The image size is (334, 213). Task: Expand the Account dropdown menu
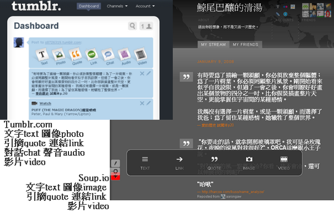145,6
